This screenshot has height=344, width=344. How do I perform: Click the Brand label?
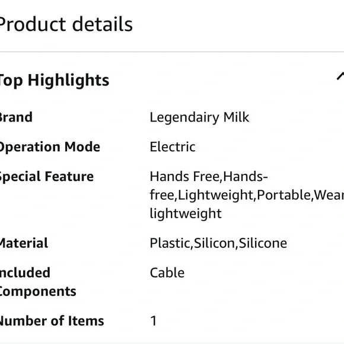pyautogui.click(x=16, y=117)
